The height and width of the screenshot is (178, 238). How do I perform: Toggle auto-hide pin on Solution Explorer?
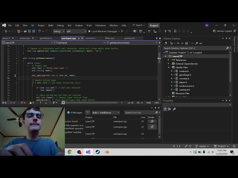[226, 39]
